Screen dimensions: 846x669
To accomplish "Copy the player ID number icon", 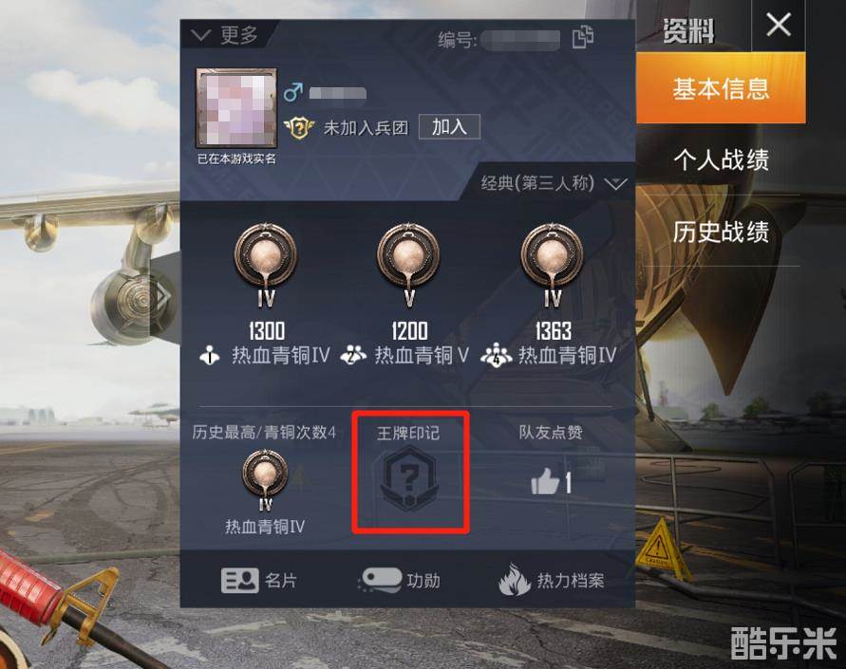I will tap(583, 37).
